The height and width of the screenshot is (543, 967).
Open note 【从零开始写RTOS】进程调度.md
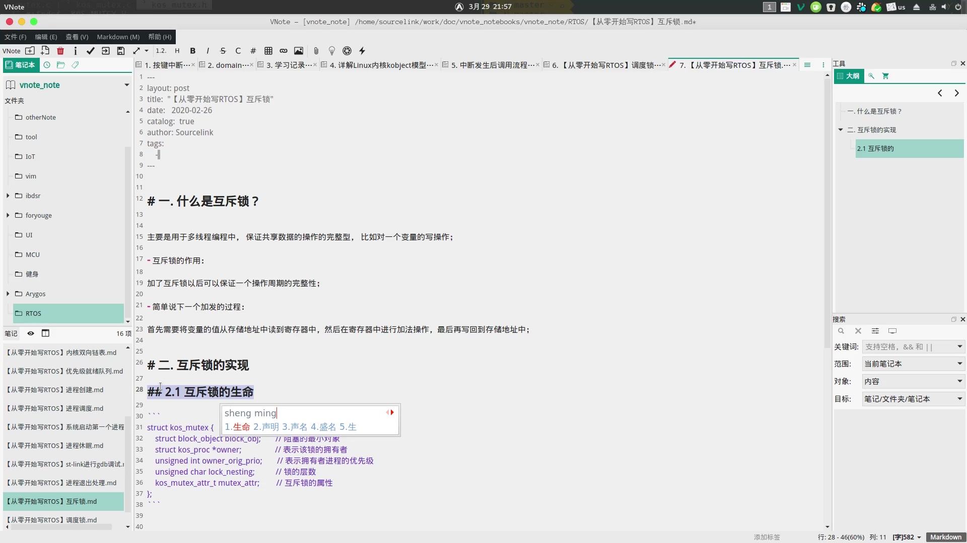[63, 408]
